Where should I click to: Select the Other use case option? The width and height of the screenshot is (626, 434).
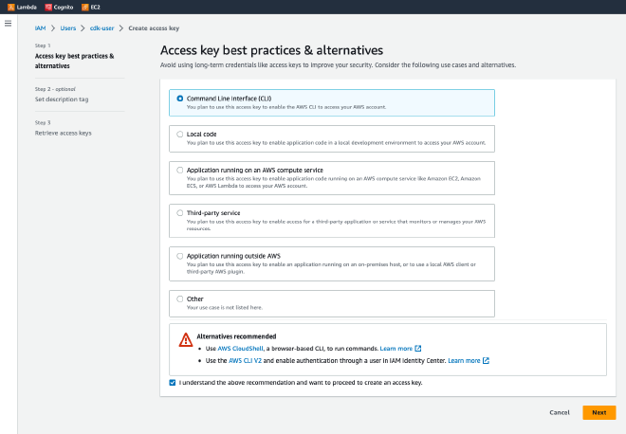[x=180, y=298]
